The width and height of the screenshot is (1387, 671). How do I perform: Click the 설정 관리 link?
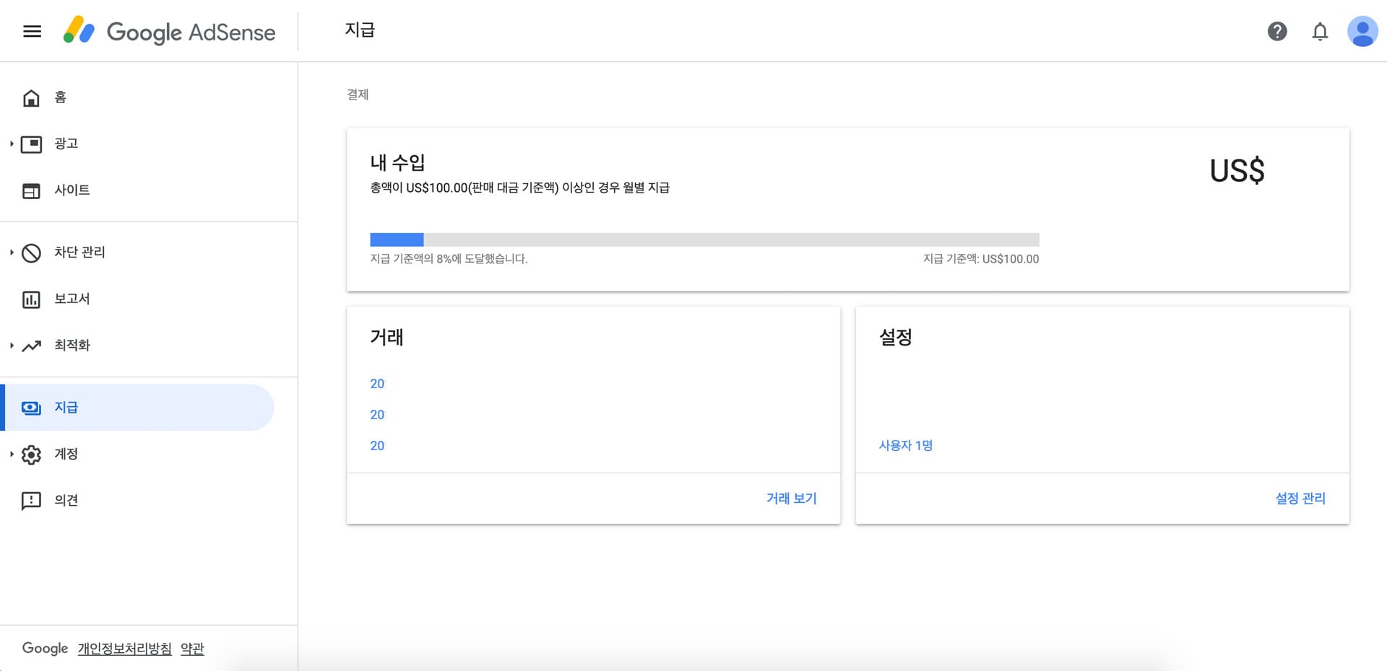coord(1300,498)
